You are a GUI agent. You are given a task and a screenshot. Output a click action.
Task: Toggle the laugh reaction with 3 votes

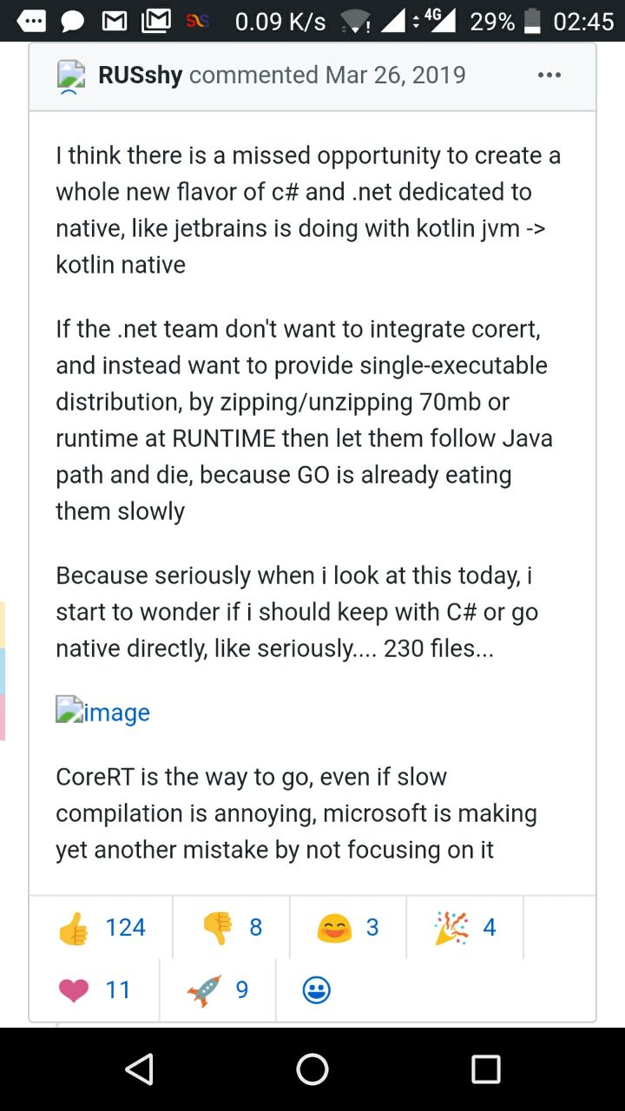click(348, 928)
